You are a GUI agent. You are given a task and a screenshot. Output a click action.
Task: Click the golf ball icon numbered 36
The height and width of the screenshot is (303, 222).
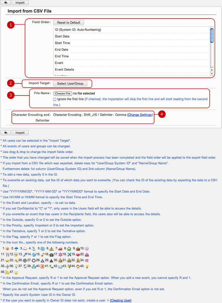point(16,266)
